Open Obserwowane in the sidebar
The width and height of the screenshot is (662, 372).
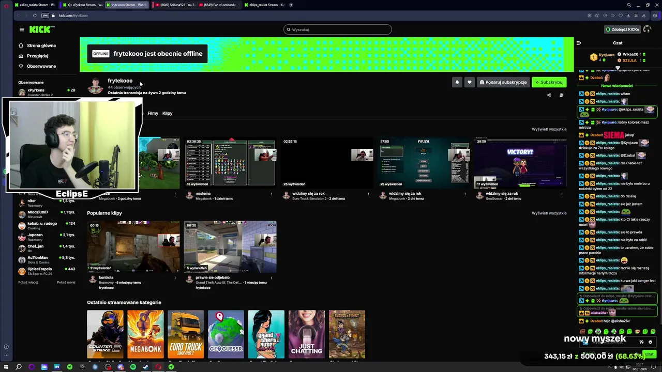(37, 66)
